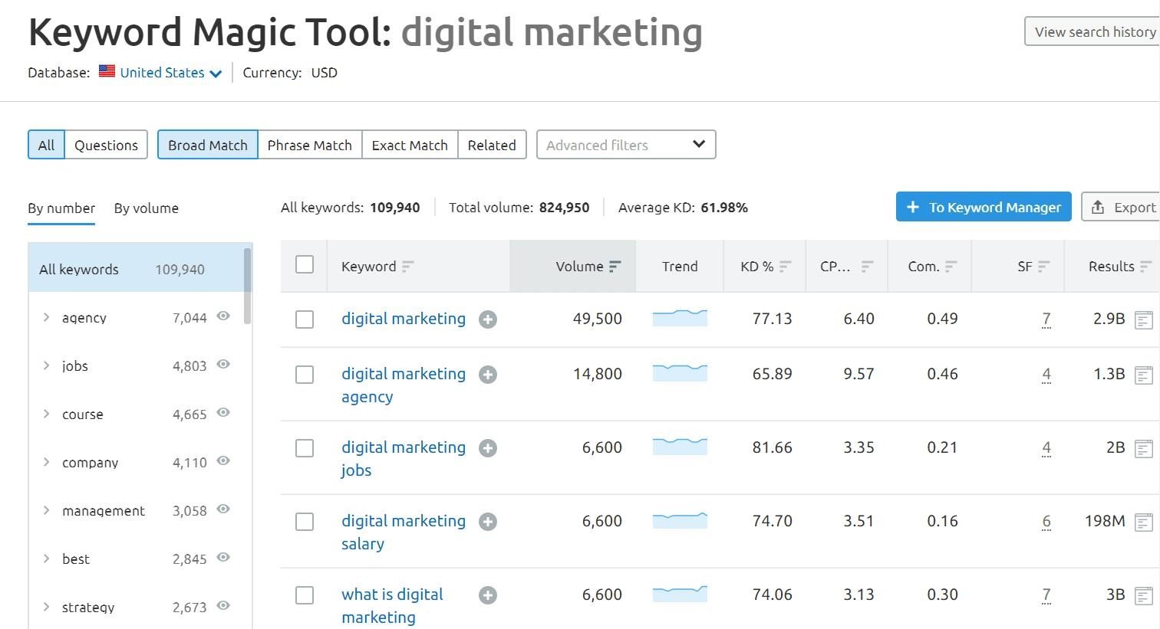The width and height of the screenshot is (1160, 629).
Task: Switch to the Phrase Match tab
Action: [x=309, y=145]
